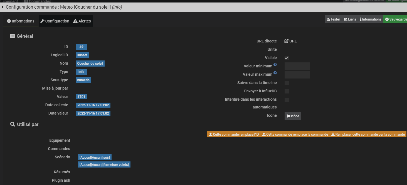
Task: Switch to the Configuration tab
Action: [55, 21]
